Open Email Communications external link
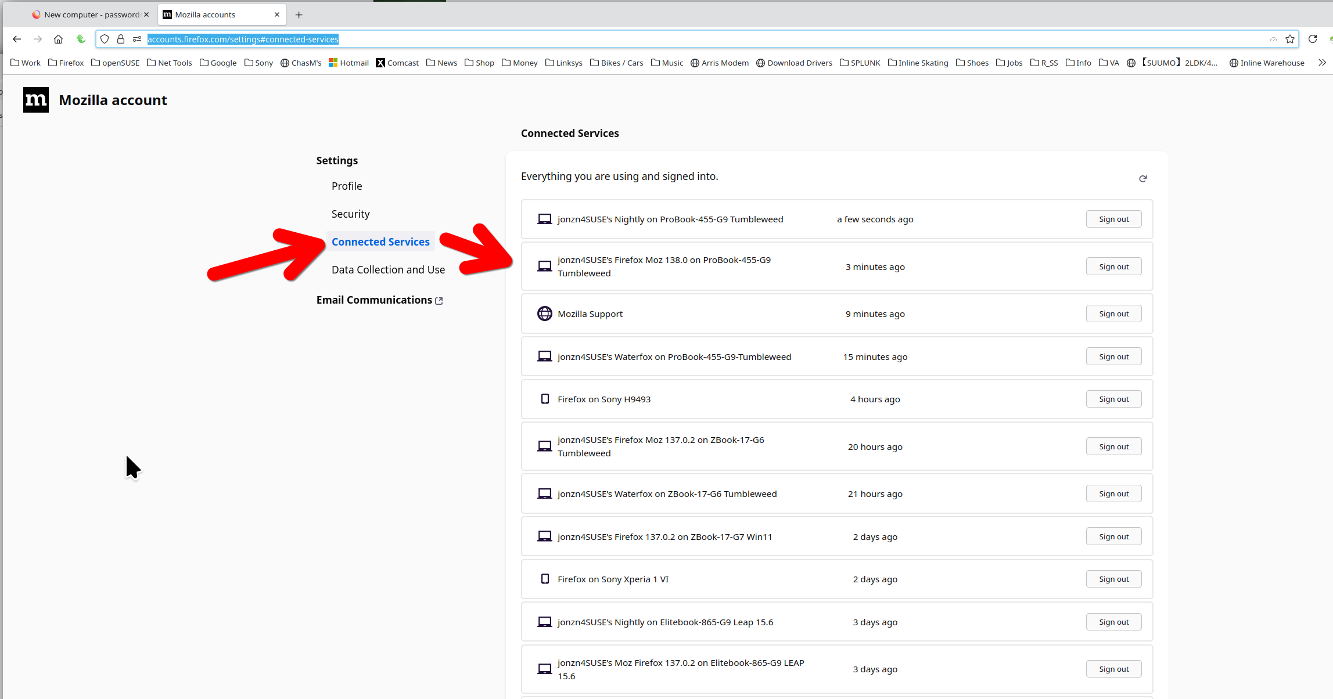1333x699 pixels. [x=379, y=300]
